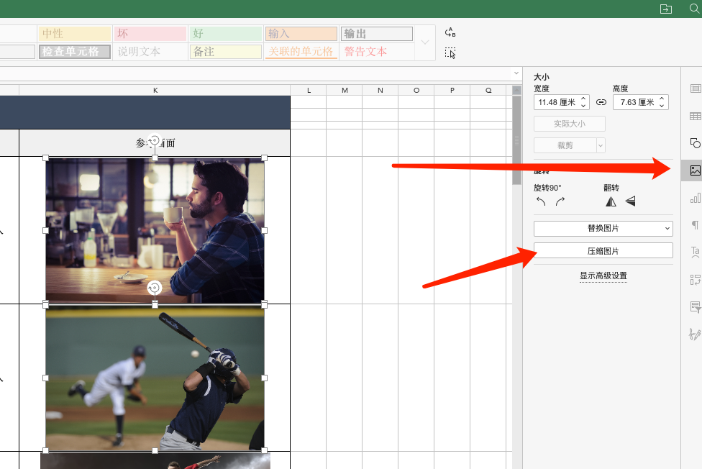
Task: Expand the formula bar chevron
Action: point(516,73)
